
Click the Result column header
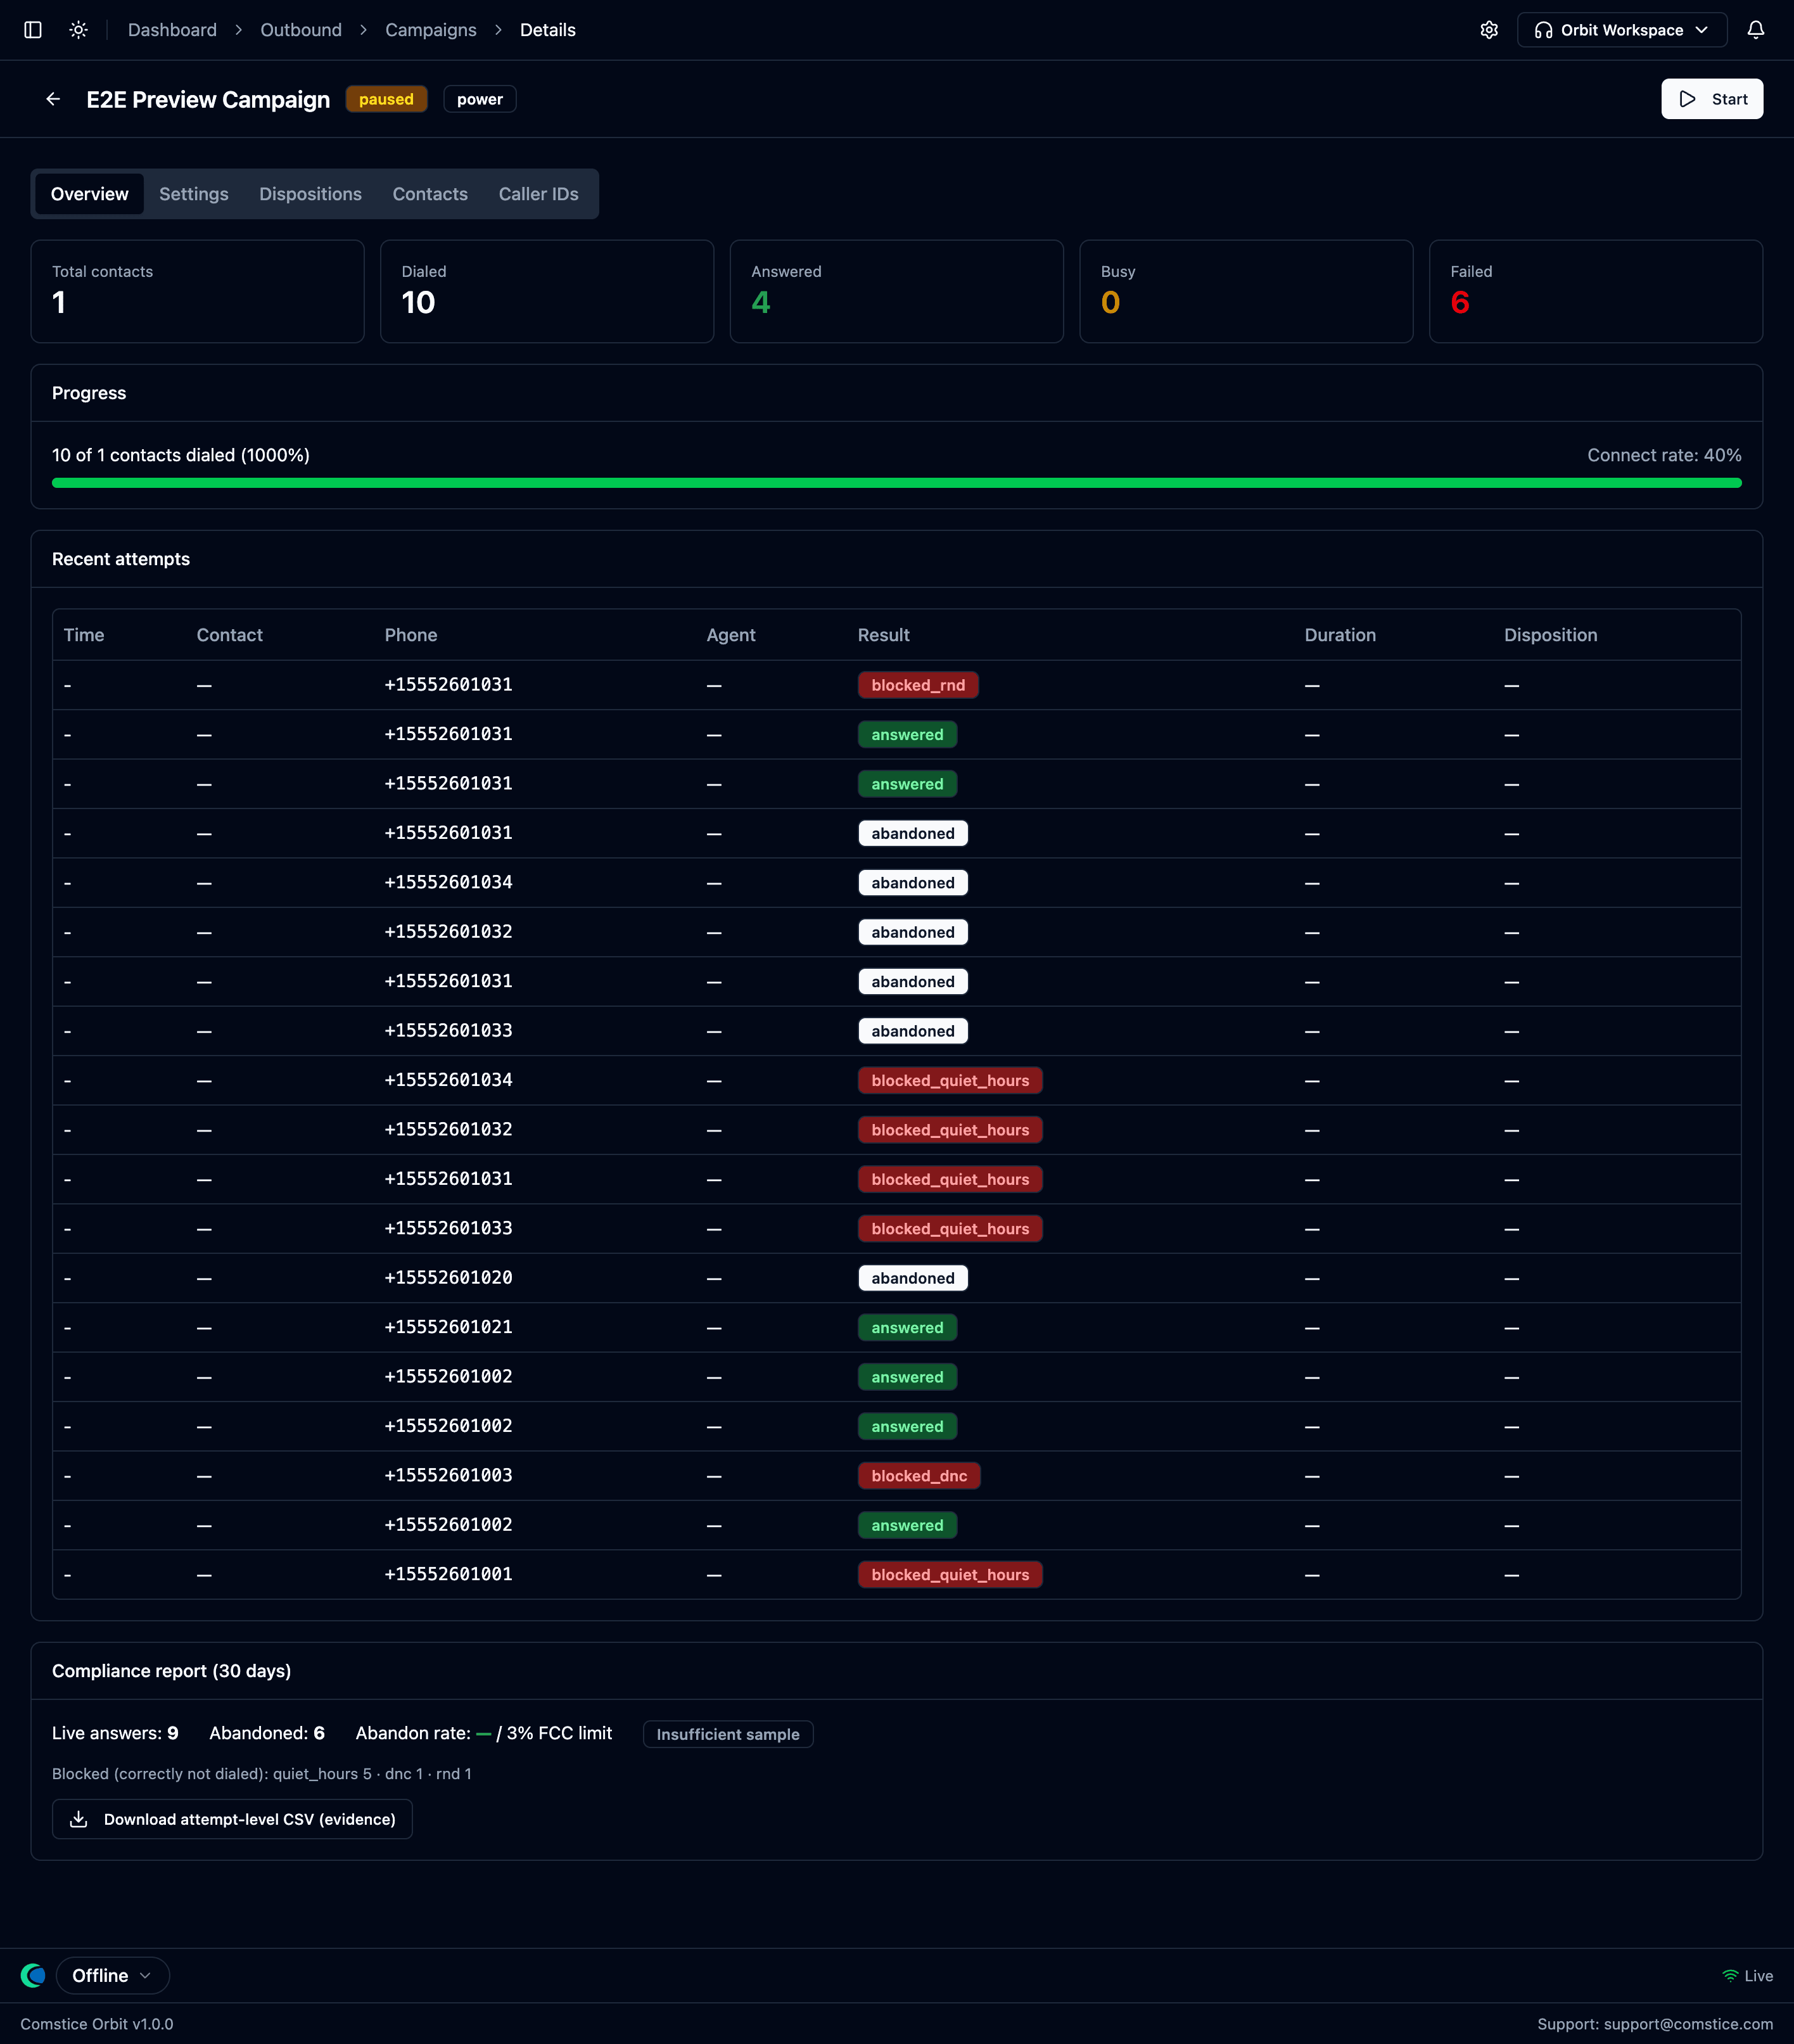(x=884, y=635)
